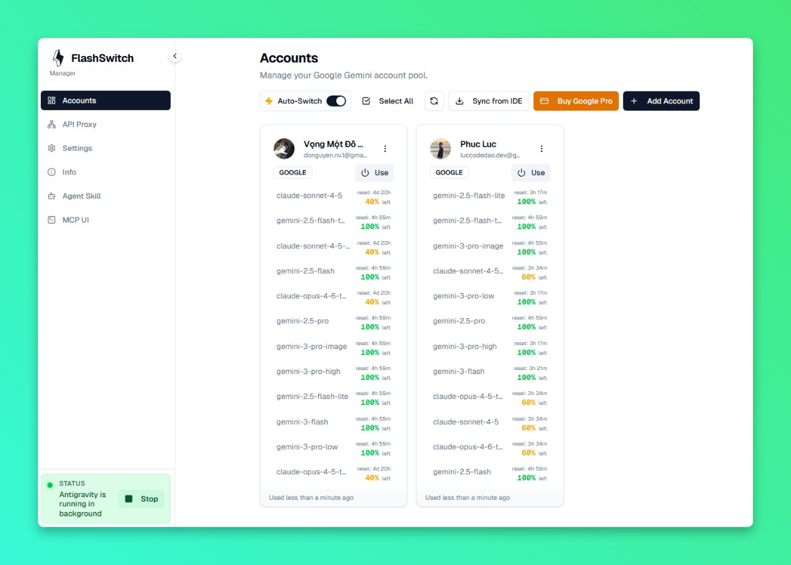Viewport: 791px width, 565px height.
Task: Open the three-dot menu for Vọng Một Đô account
Action: point(385,149)
